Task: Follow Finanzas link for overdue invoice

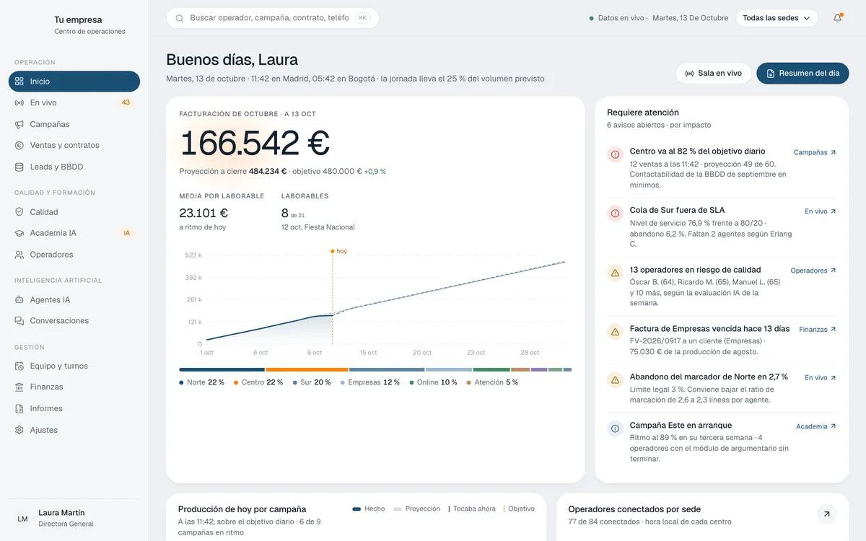Action: coord(818,330)
